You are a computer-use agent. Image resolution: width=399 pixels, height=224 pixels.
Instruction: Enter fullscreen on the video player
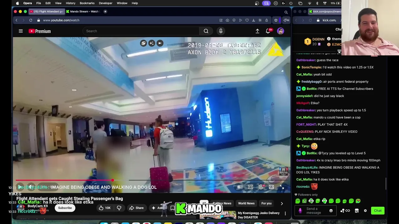click(282, 187)
